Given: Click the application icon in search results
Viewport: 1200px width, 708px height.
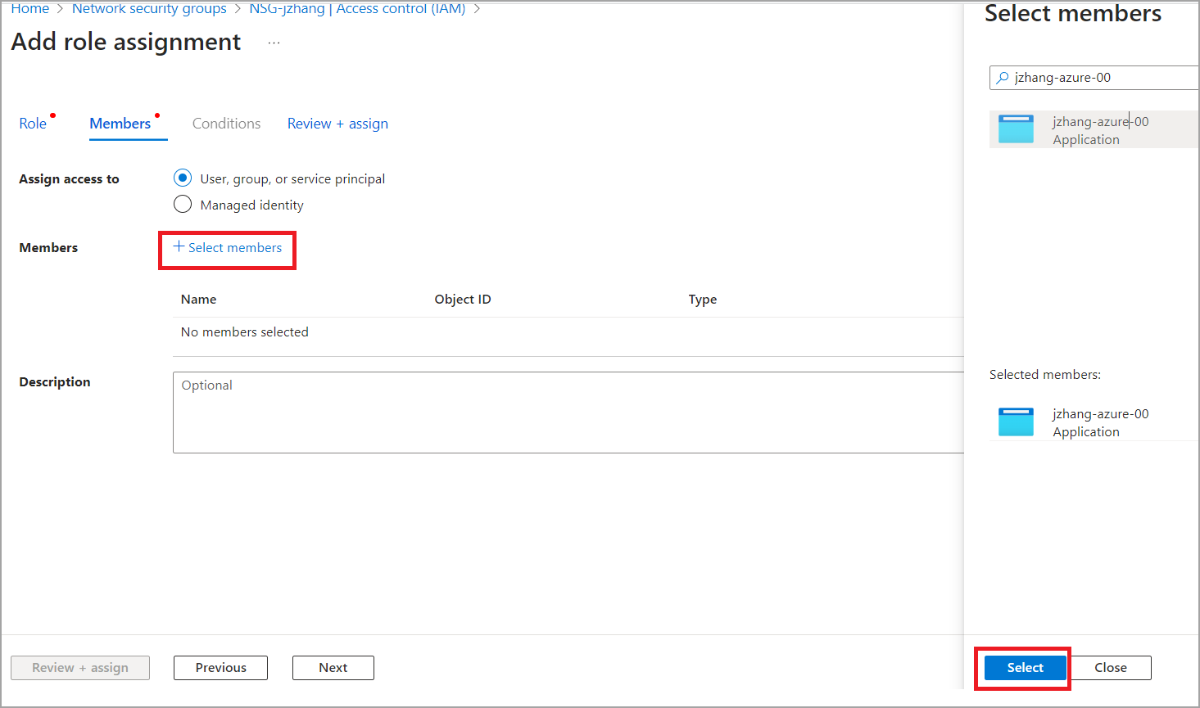Looking at the screenshot, I should coord(1016,129).
